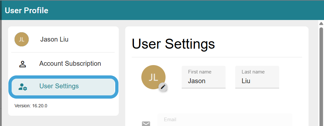Click the large JL profile picture
Viewport: 324px width, 126px height.
click(x=153, y=77)
